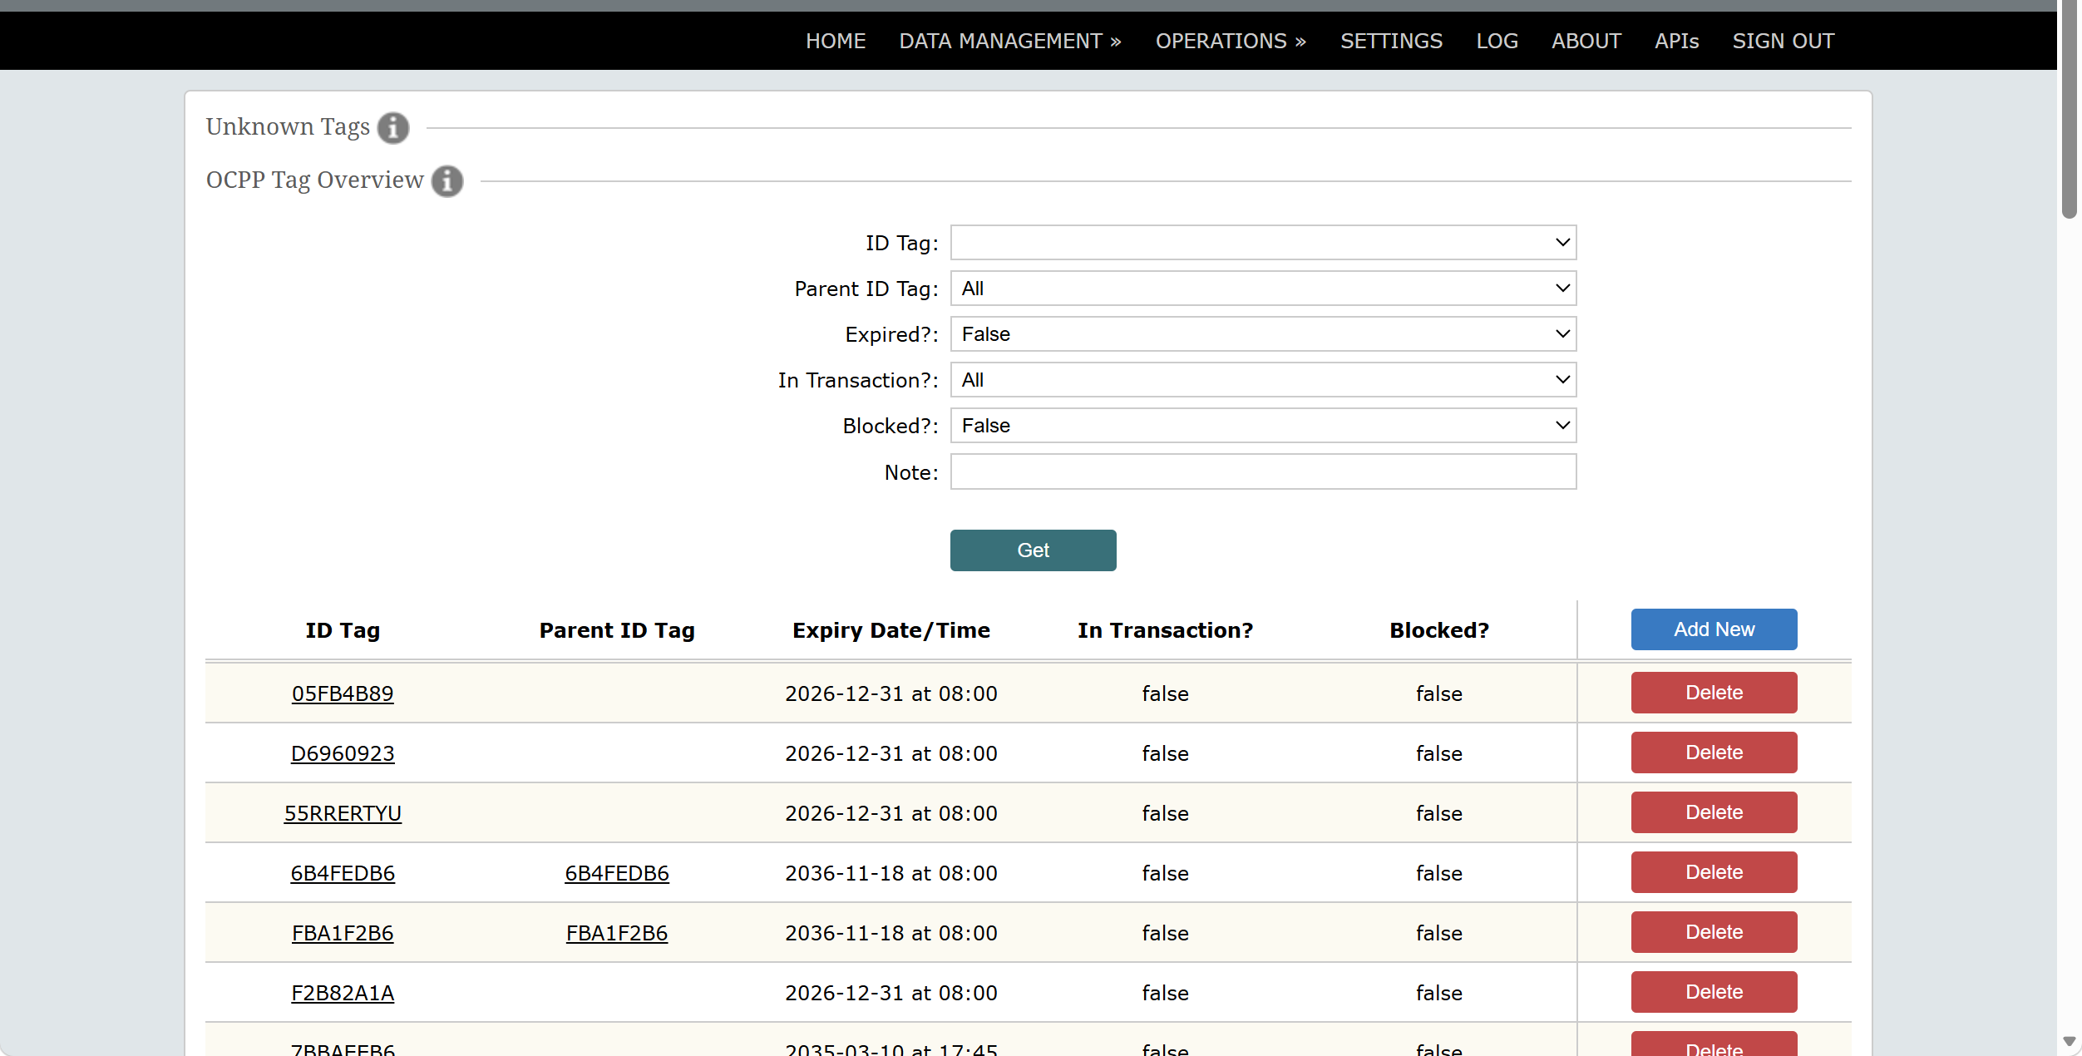Delete the D6960923 tag row

[x=1714, y=753]
